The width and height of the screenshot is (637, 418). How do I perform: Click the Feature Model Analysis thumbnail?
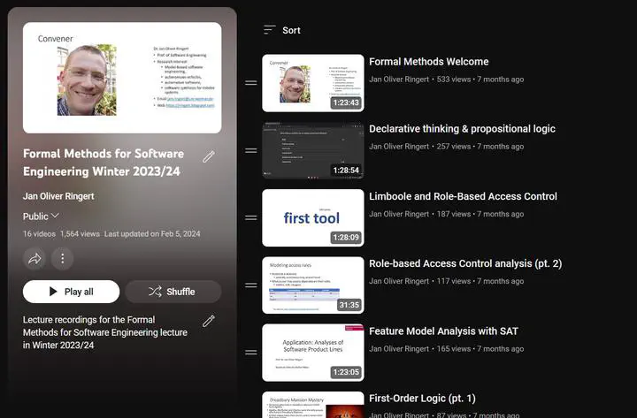313,353
